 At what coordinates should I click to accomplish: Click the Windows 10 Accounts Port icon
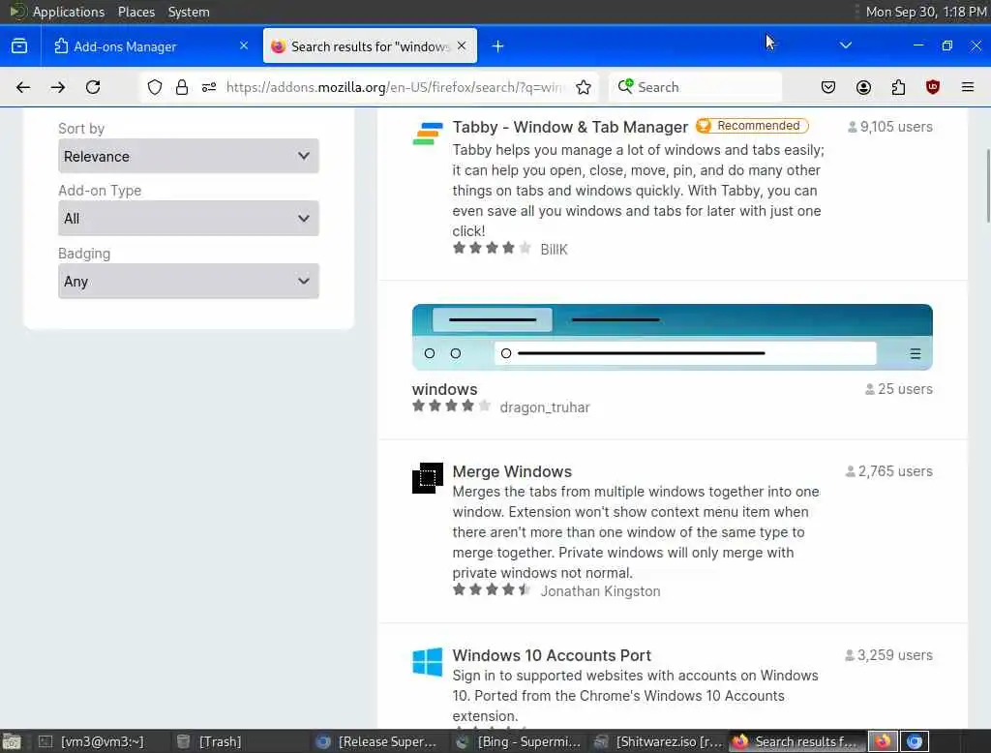click(x=428, y=662)
